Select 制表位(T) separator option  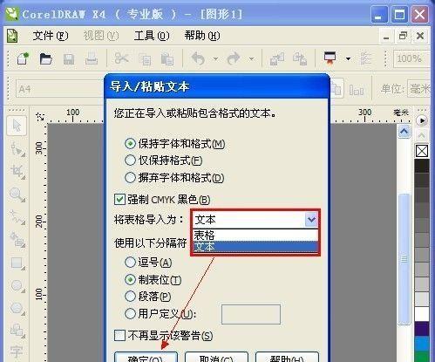click(x=153, y=280)
